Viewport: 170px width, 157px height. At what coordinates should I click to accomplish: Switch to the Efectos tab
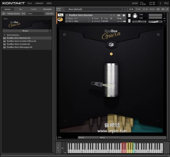tap(88, 137)
